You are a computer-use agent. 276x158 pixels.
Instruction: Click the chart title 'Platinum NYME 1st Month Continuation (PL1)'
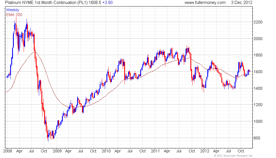tap(46, 3)
